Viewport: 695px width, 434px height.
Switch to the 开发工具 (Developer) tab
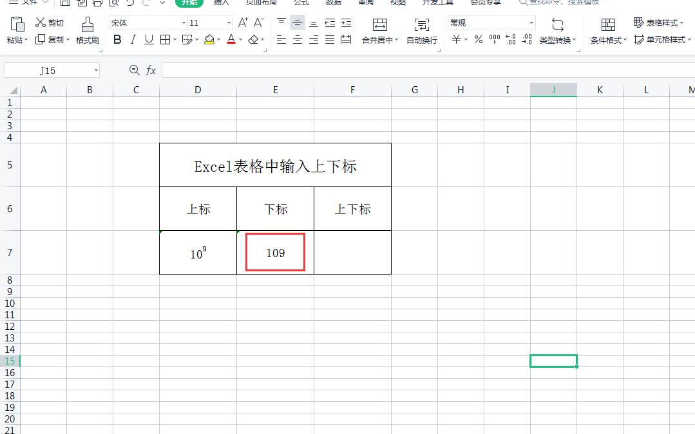click(438, 2)
